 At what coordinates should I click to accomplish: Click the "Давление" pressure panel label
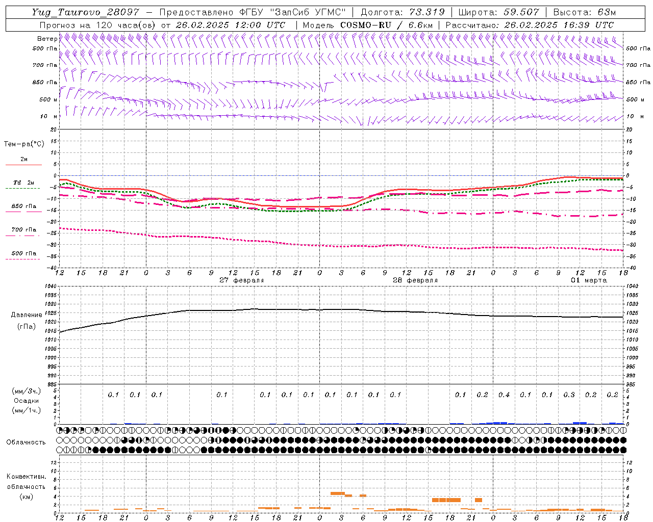tap(27, 315)
